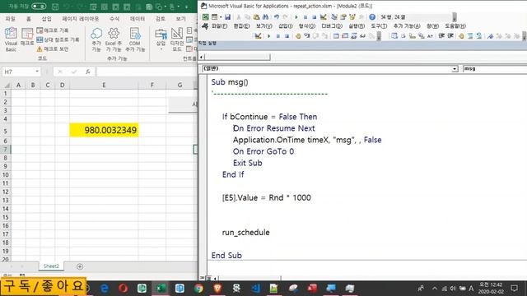Add new sheet with plus button

(x=80, y=266)
